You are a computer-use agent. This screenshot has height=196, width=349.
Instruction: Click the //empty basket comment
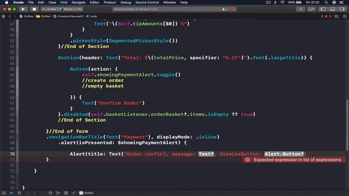(x=103, y=86)
